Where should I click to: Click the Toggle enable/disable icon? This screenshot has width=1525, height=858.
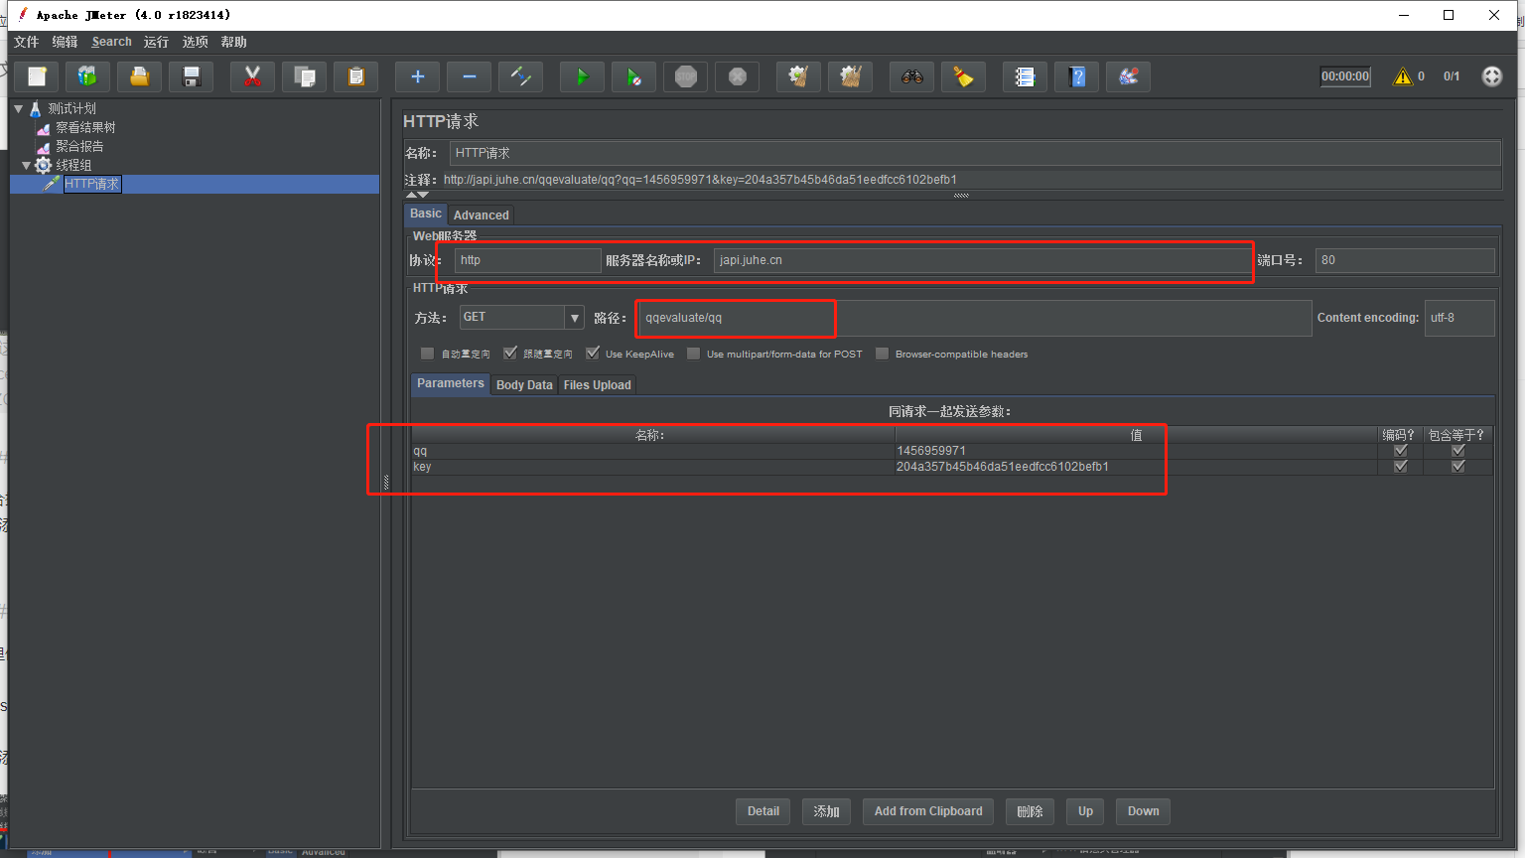click(521, 76)
